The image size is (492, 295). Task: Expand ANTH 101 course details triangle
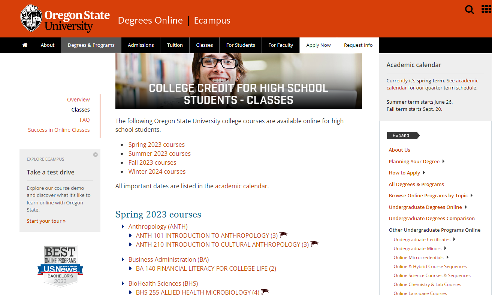(130, 235)
